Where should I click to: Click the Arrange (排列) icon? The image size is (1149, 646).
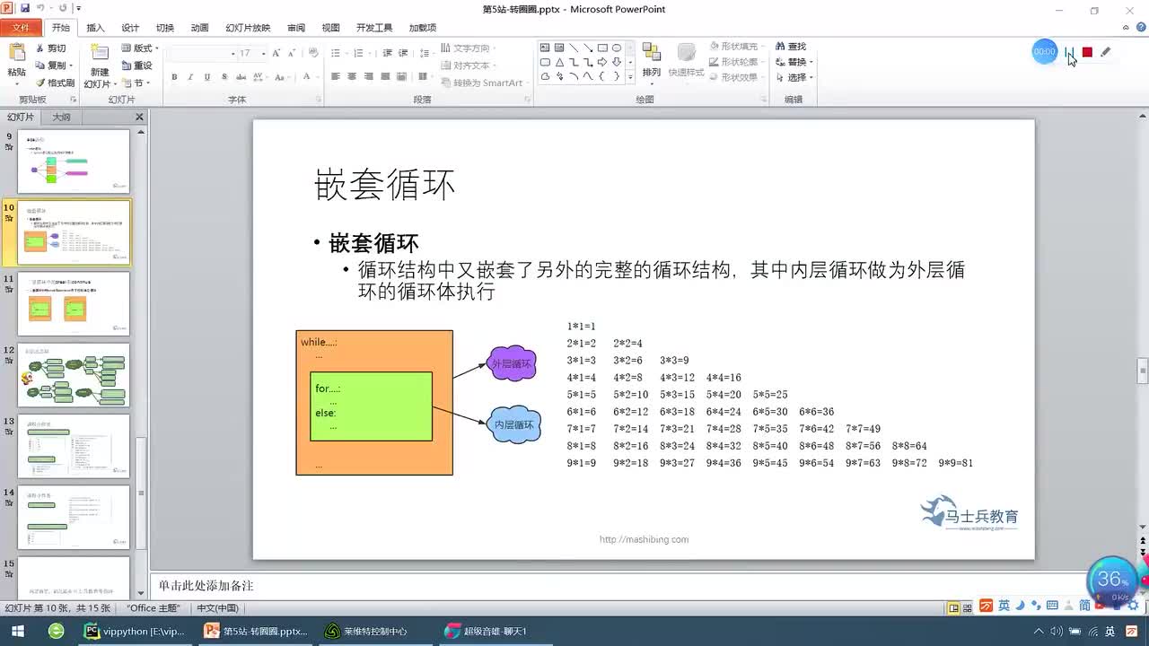pyautogui.click(x=652, y=54)
